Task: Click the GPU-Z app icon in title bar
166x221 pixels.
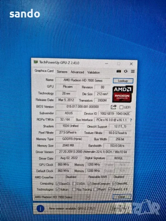Action: (x=36, y=62)
